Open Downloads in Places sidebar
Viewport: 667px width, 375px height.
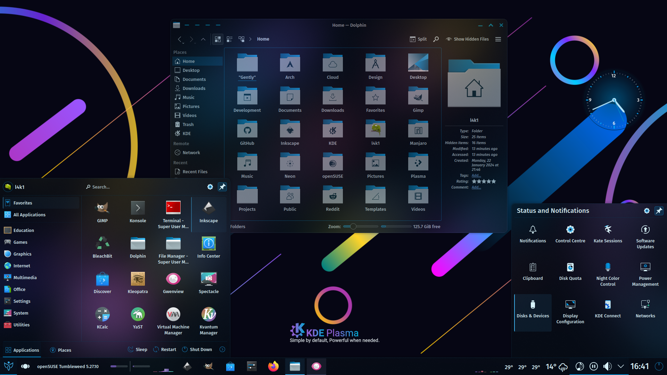(x=197, y=88)
